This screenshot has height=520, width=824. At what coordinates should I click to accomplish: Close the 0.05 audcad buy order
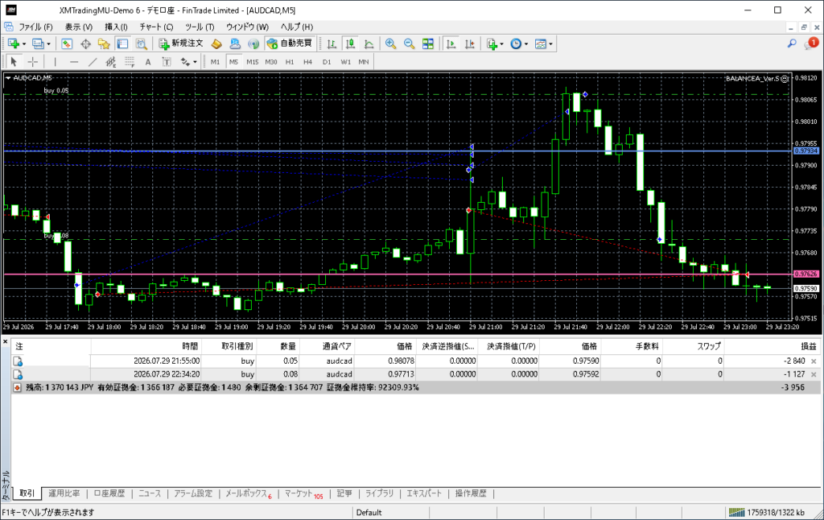click(x=814, y=361)
